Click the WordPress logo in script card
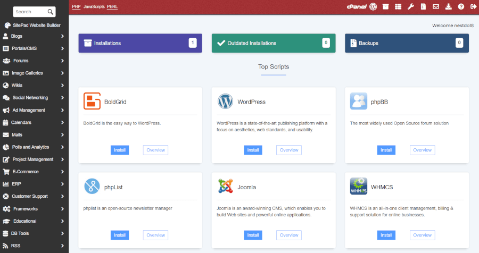The height and width of the screenshot is (253, 479). click(x=225, y=101)
